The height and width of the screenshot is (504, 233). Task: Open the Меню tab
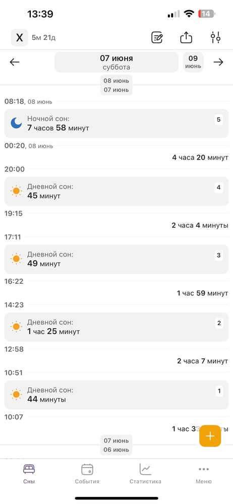204,474
